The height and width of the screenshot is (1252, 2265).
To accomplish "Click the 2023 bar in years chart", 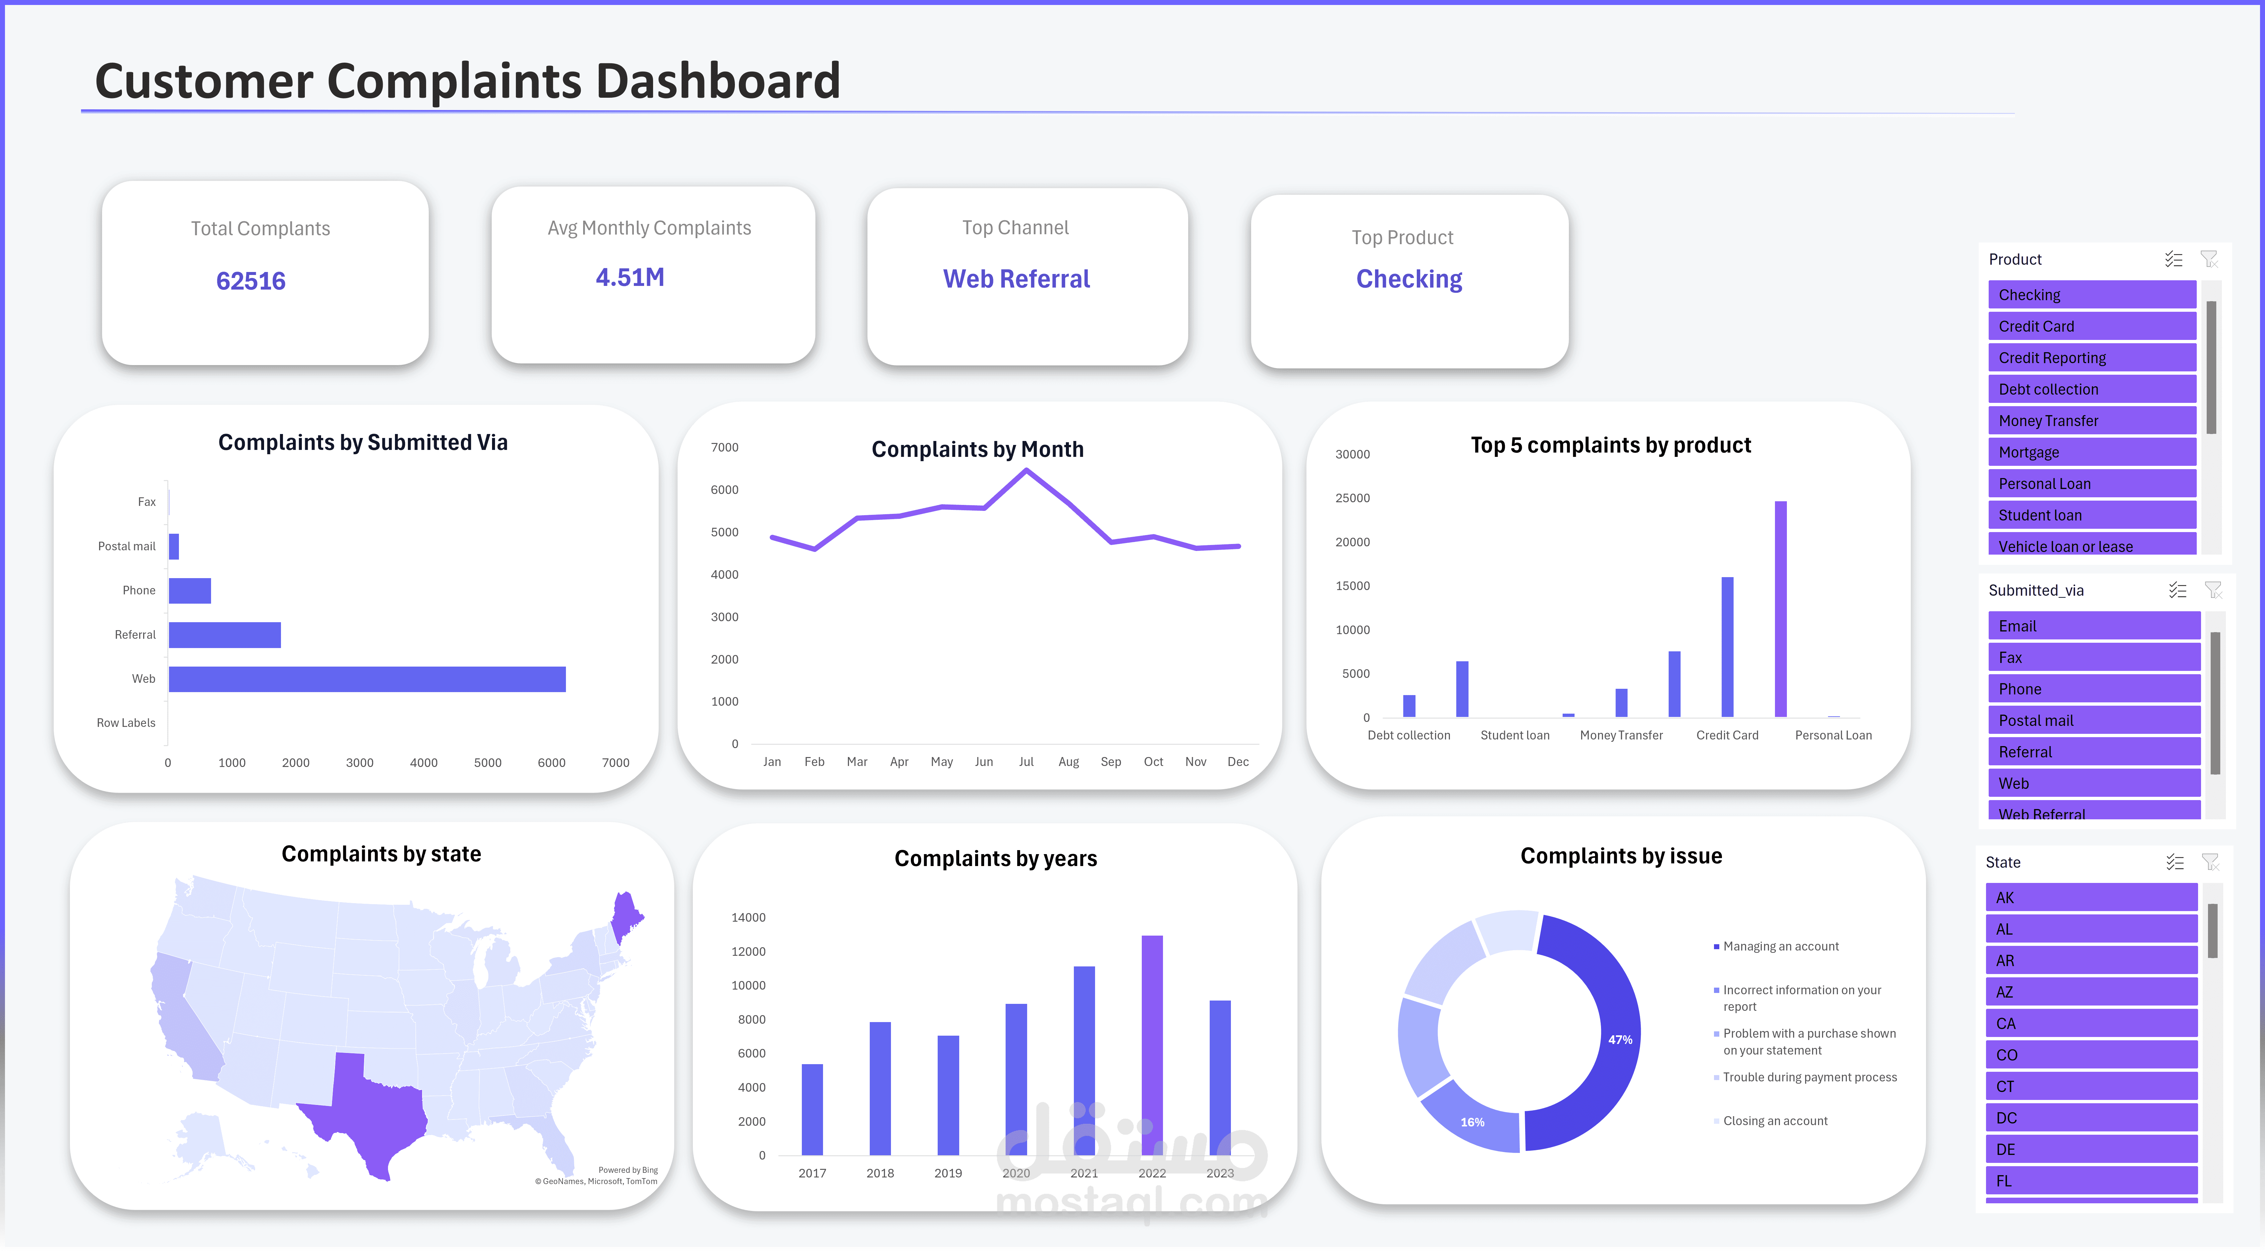I will click(x=1220, y=1078).
